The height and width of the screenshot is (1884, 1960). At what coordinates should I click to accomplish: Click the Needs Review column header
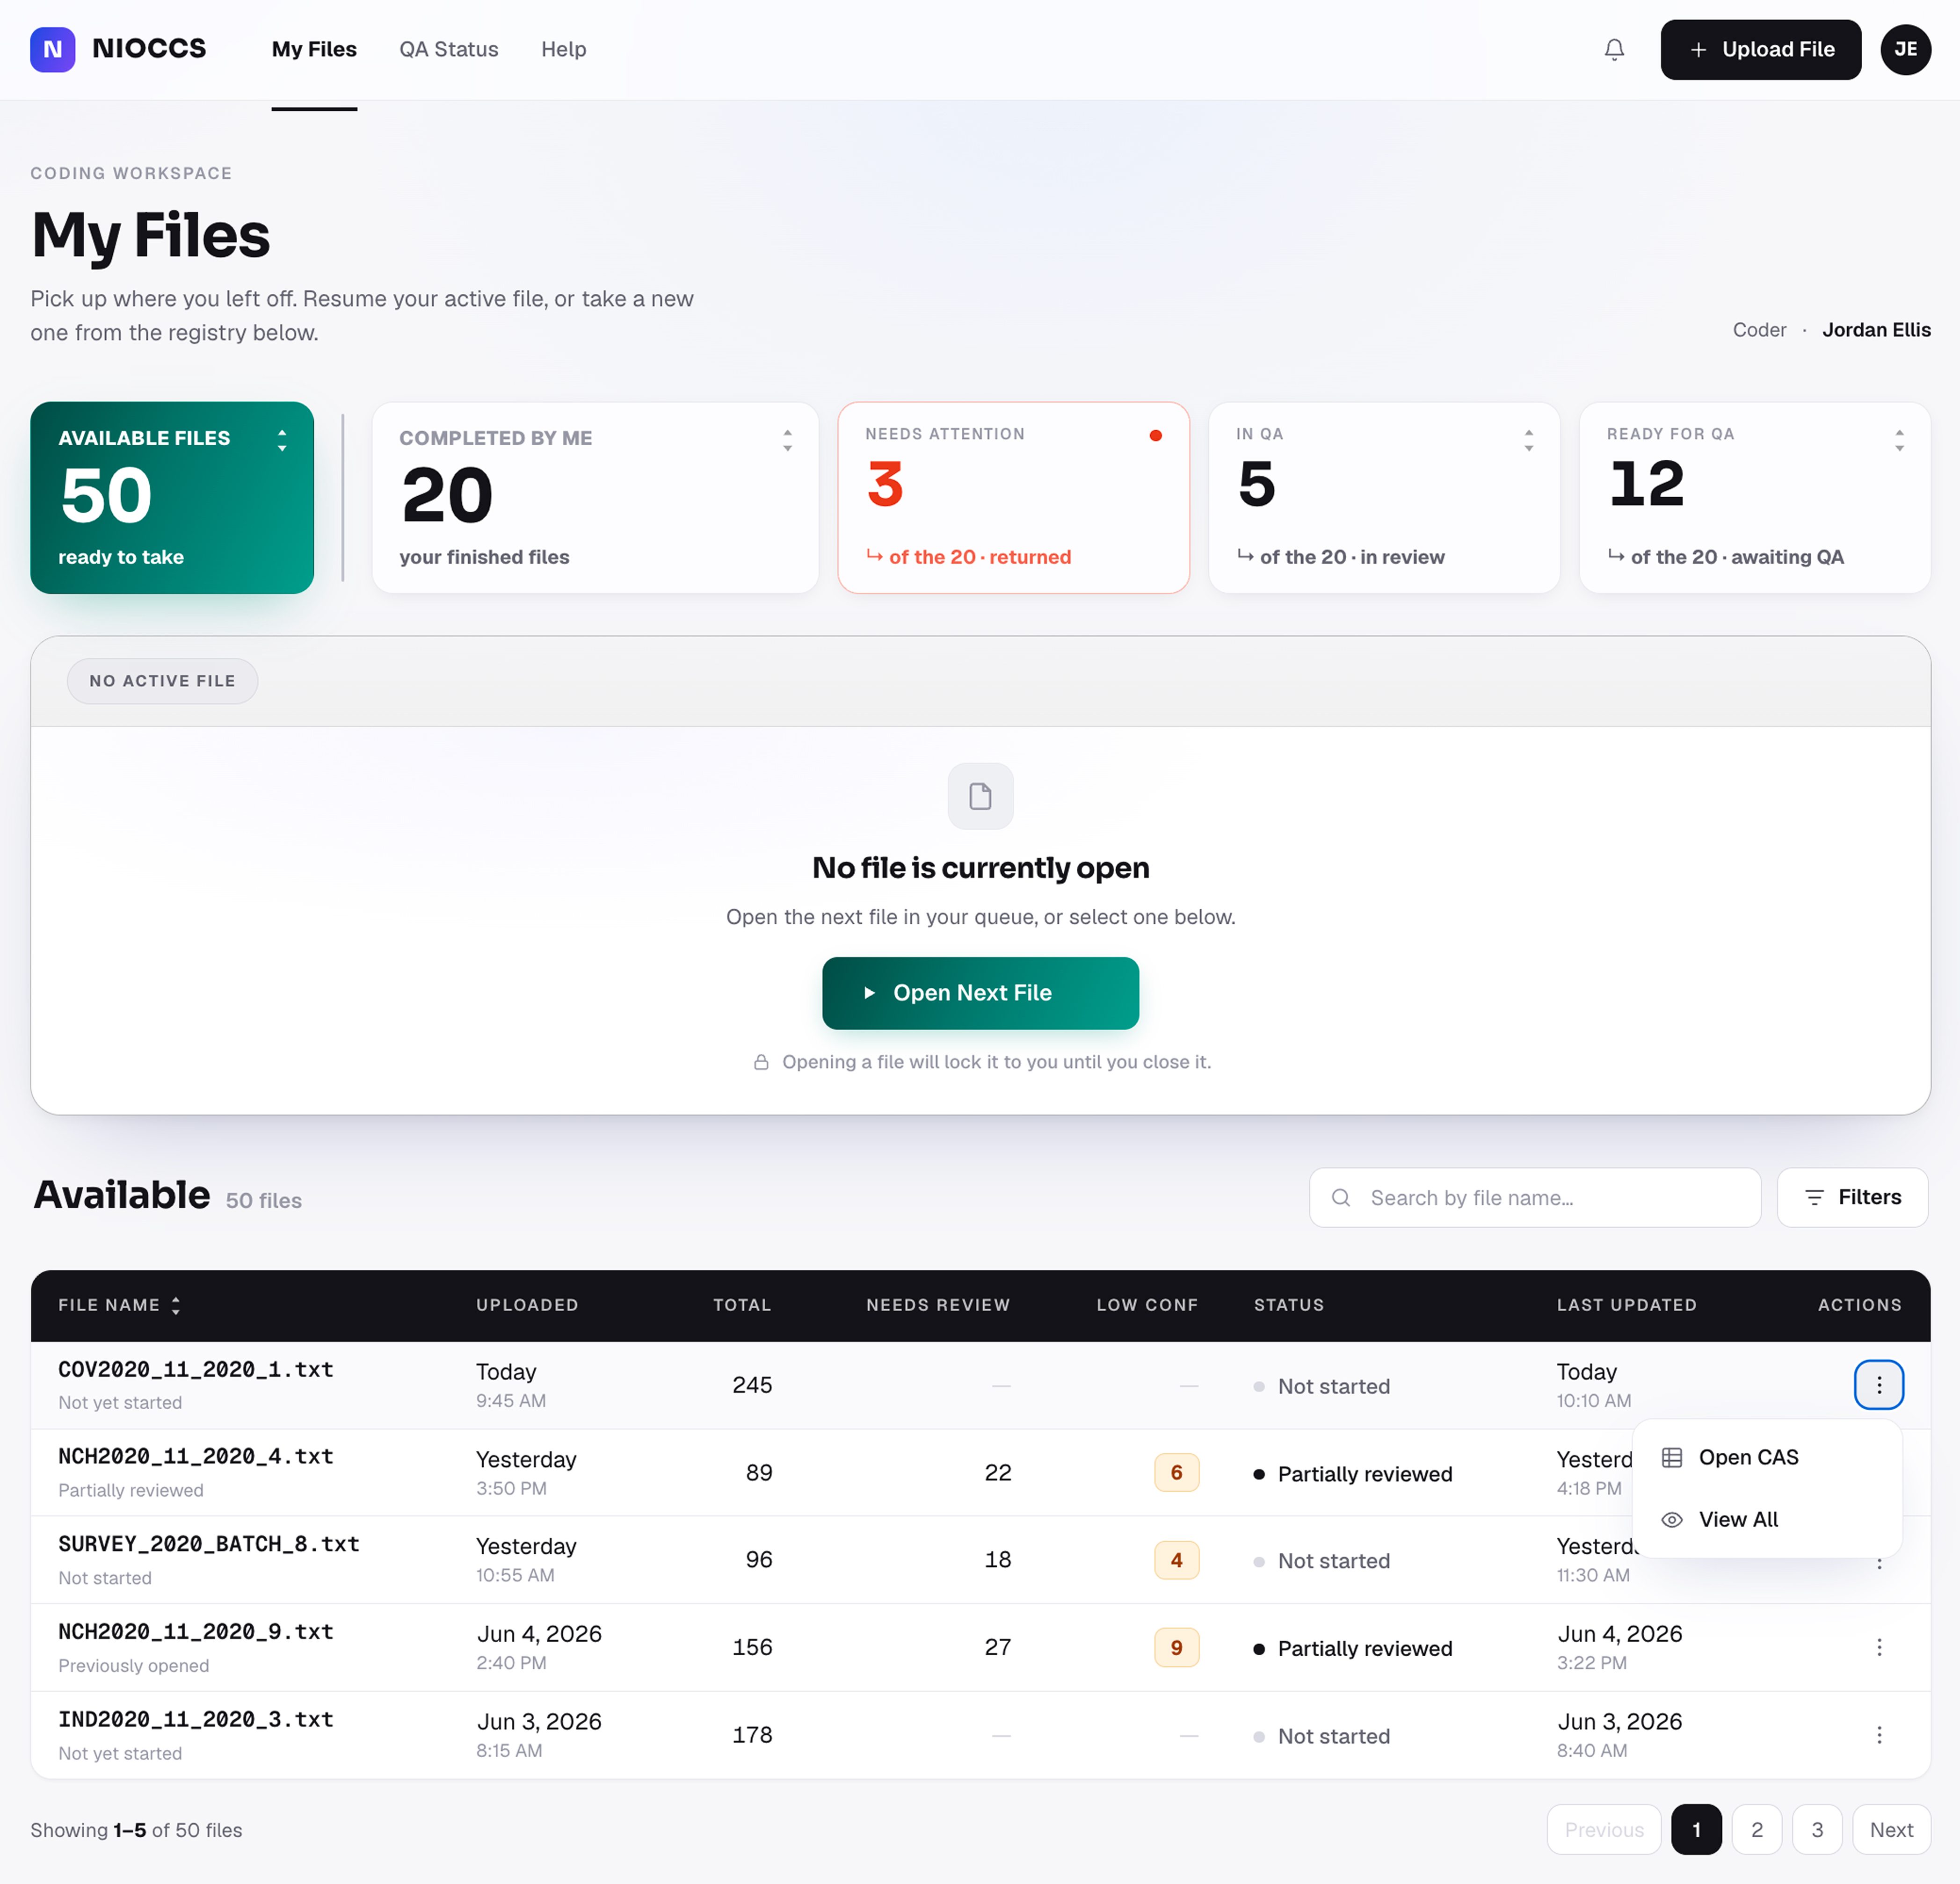click(938, 1305)
